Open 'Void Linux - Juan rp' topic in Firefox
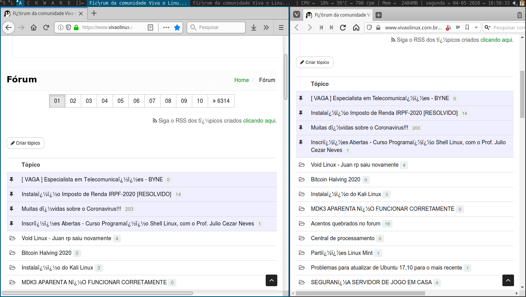526x297 pixels. (67, 238)
